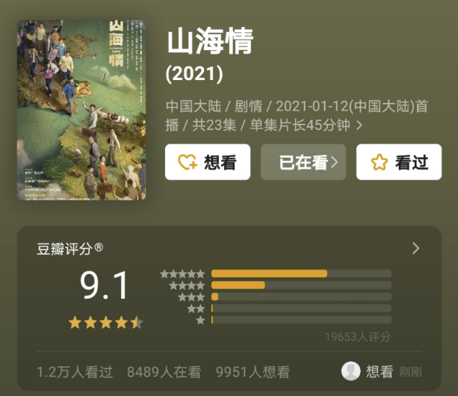Open the 1.2万人看过 list

[x=75, y=372]
